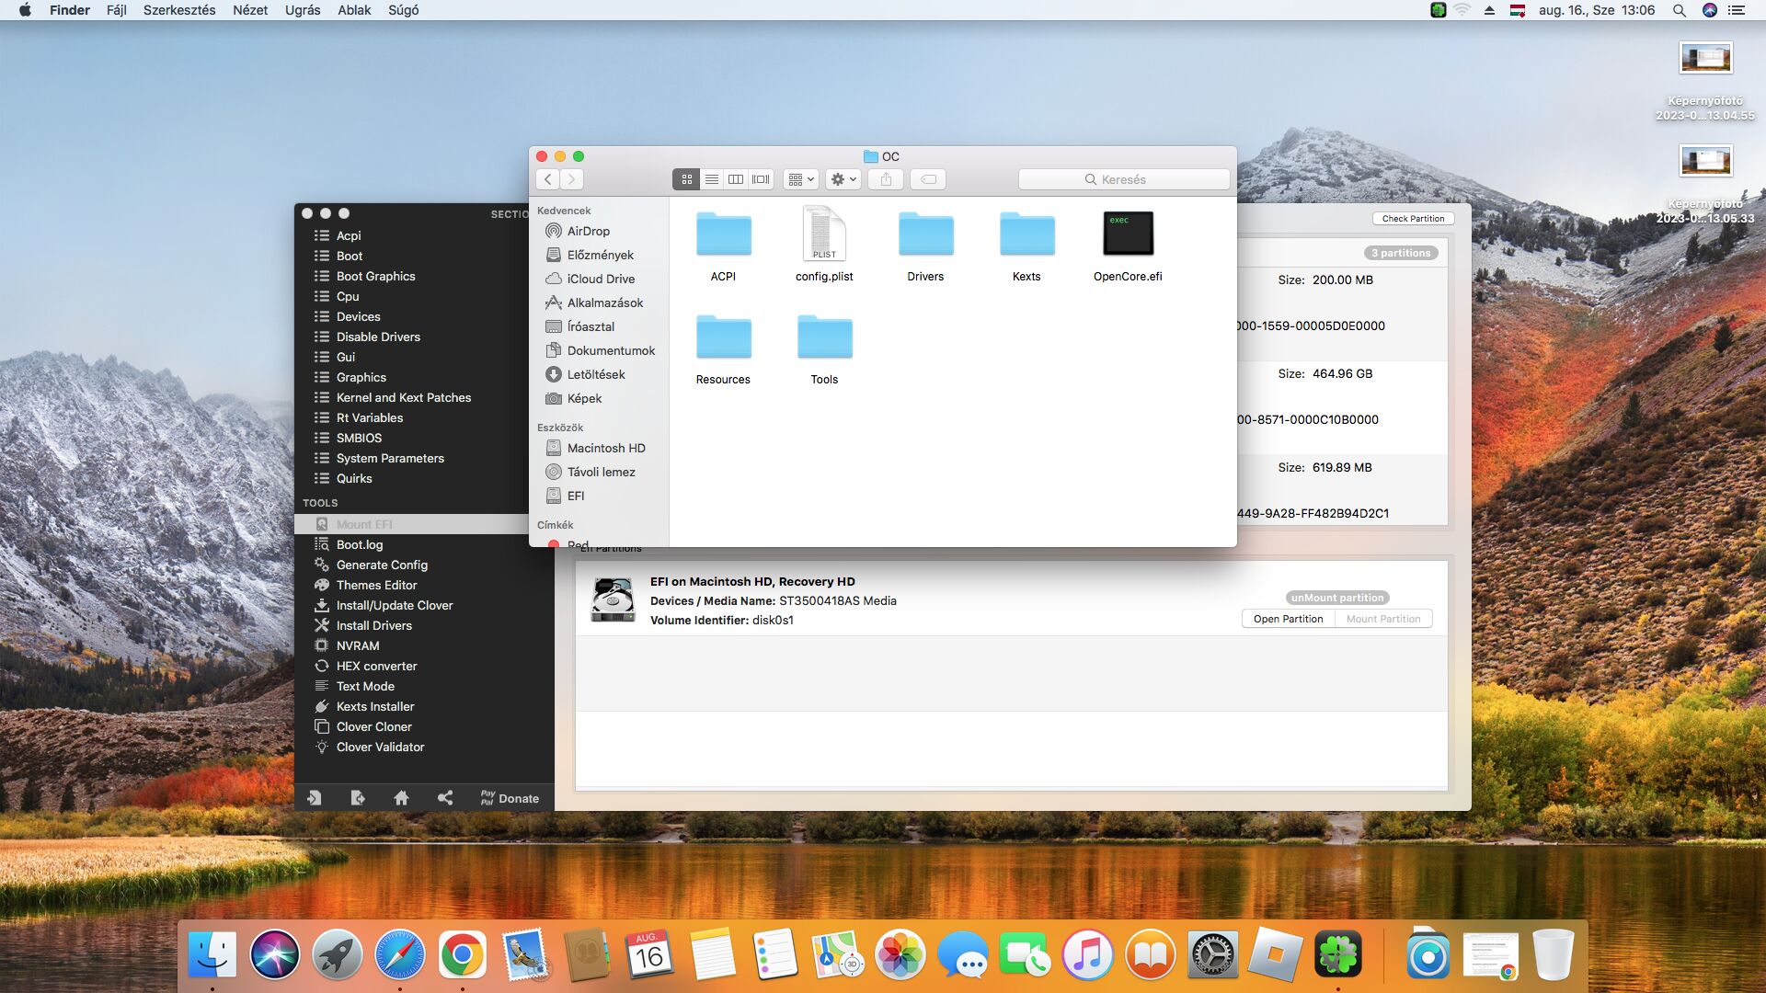Select the config.plist file icon
This screenshot has height=993, width=1766.
[x=824, y=234]
